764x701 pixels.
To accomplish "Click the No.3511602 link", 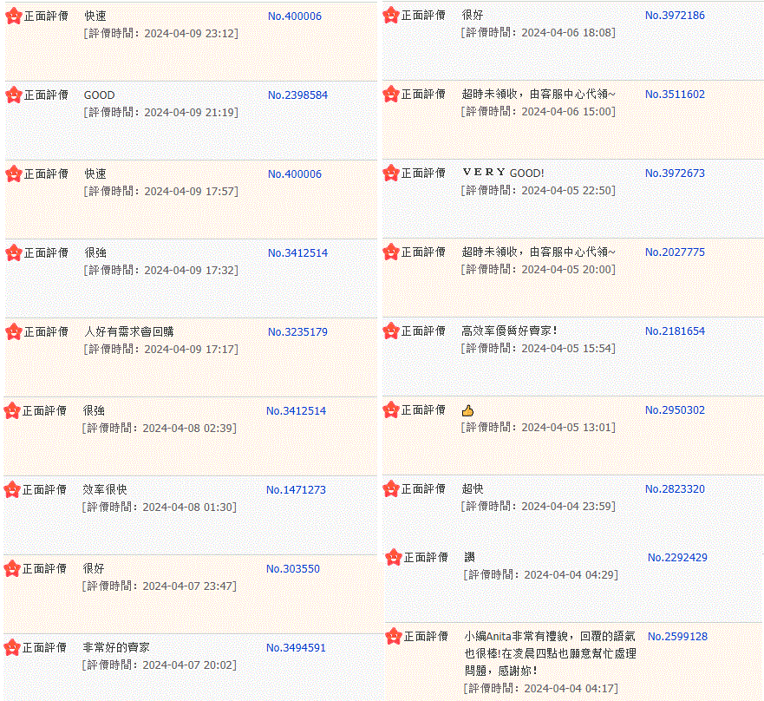I will point(675,95).
